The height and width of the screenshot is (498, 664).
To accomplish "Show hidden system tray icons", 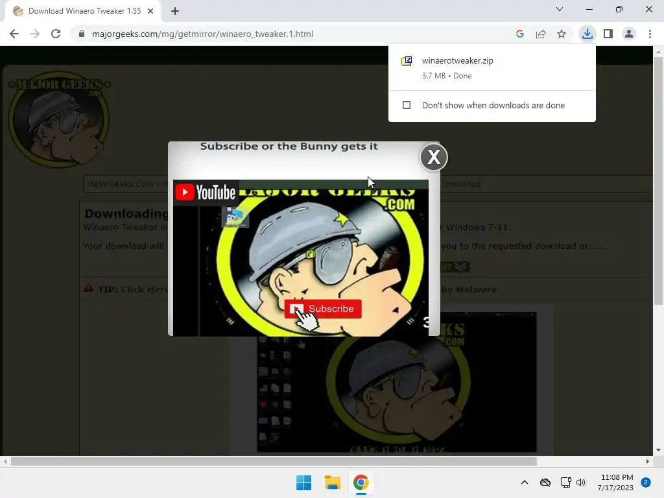I will [524, 482].
